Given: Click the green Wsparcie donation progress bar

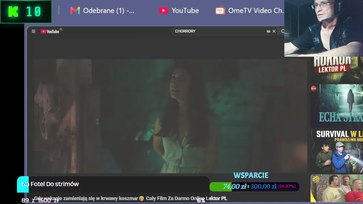Looking at the screenshot, I should click(x=254, y=186).
